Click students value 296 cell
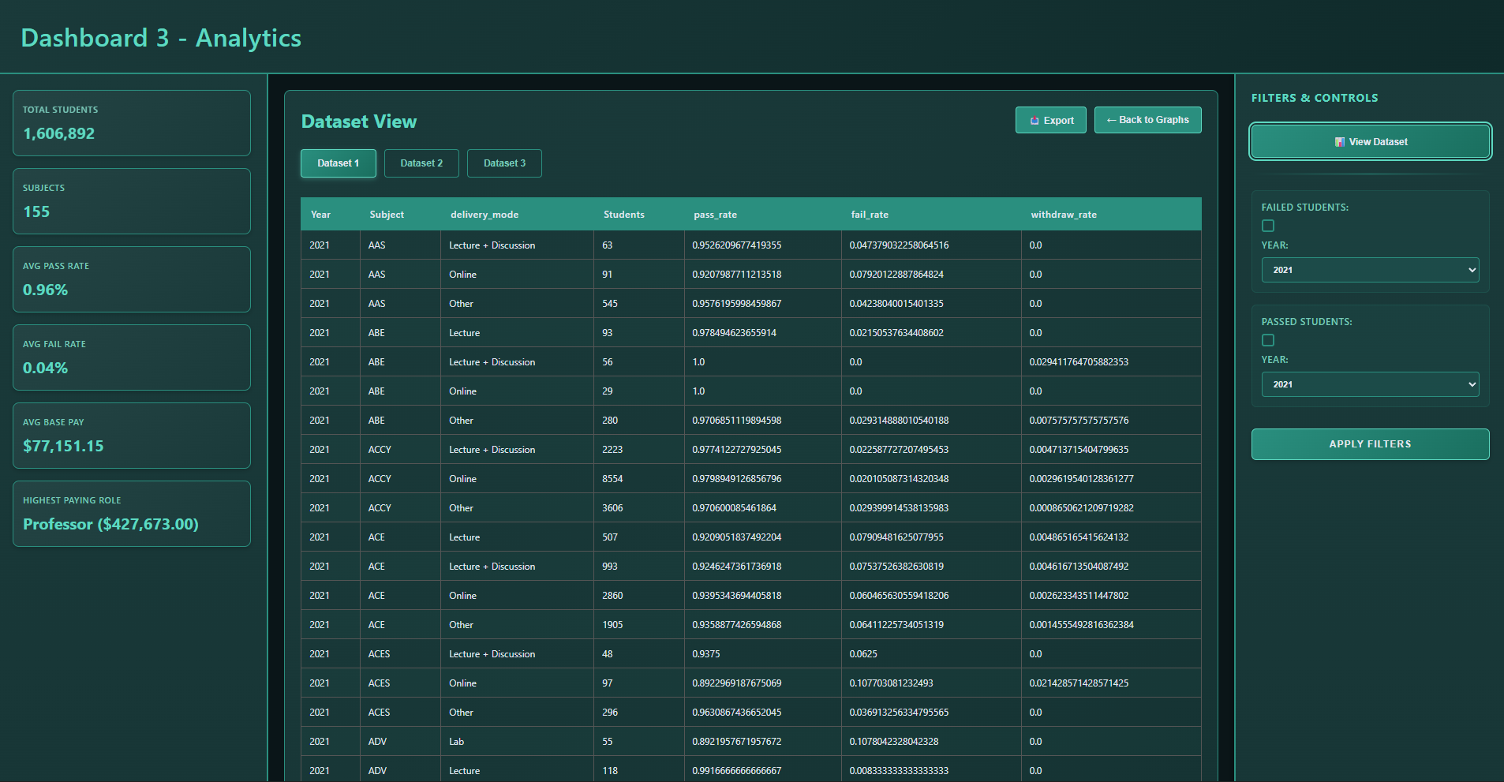Viewport: 1504px width, 782px height. (638, 713)
